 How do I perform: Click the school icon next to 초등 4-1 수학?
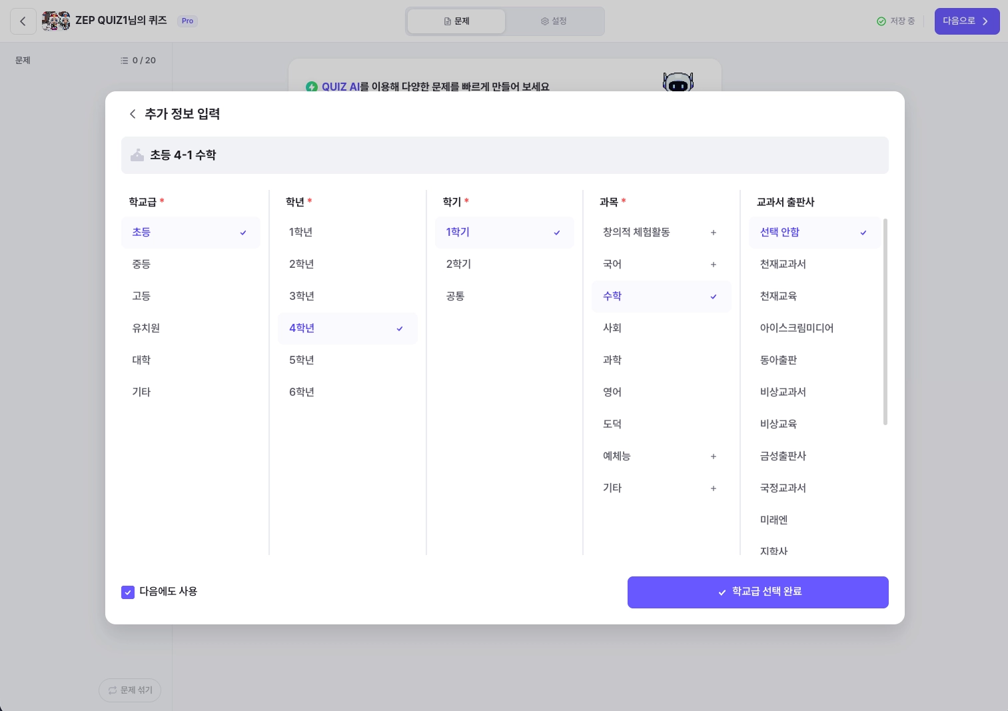click(x=137, y=155)
